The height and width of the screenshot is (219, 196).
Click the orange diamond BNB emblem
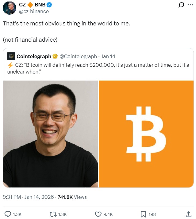[x=30, y=5]
